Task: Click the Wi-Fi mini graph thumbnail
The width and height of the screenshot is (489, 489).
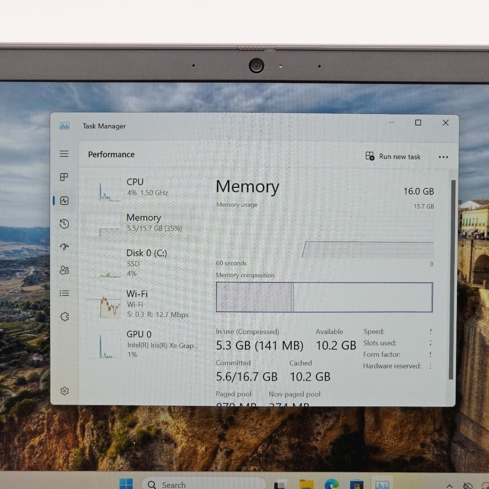Action: click(103, 304)
